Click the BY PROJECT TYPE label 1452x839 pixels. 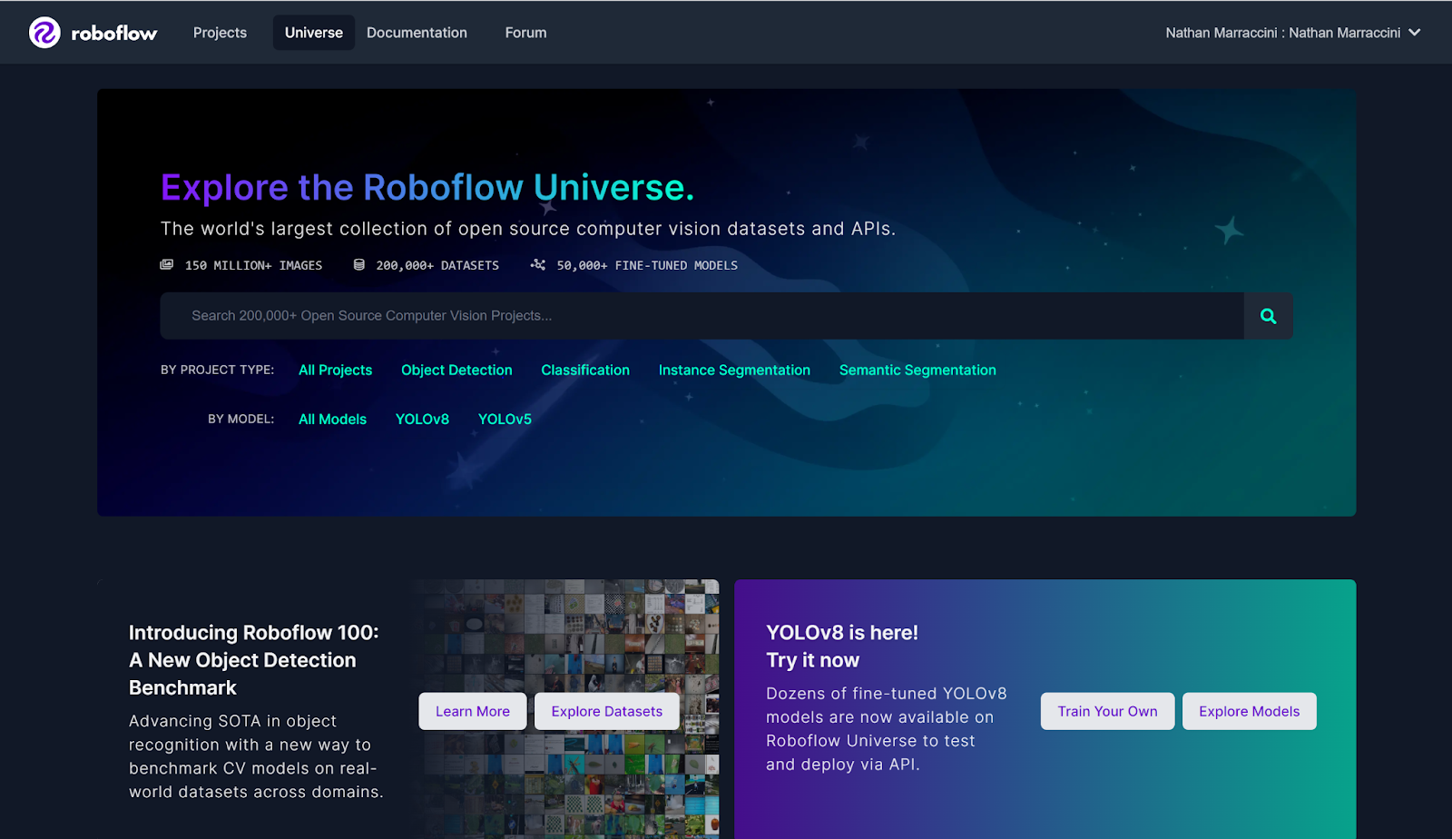point(218,370)
